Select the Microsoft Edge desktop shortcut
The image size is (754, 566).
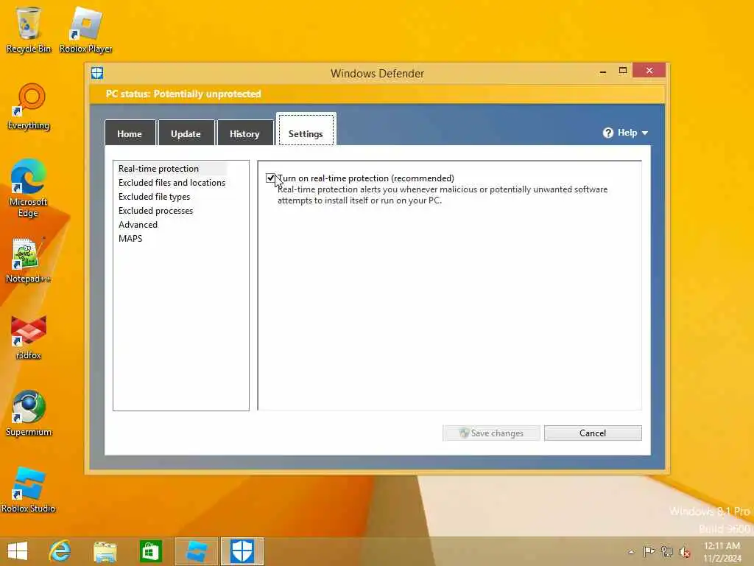point(29,188)
